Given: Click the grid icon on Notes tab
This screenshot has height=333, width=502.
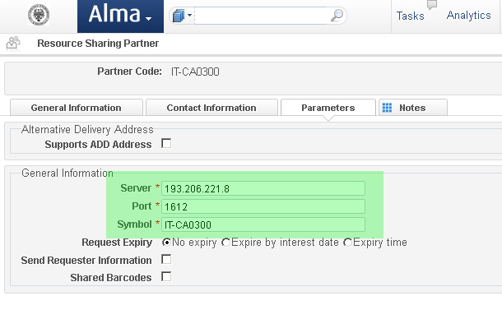Looking at the screenshot, I should [387, 108].
